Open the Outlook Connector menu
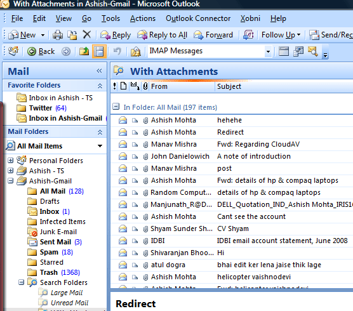This screenshot has height=311, width=353. [198, 18]
